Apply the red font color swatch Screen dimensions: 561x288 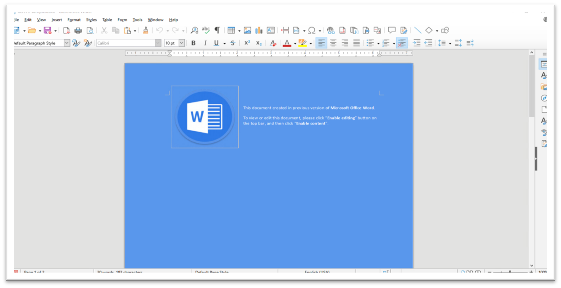pyautogui.click(x=287, y=43)
